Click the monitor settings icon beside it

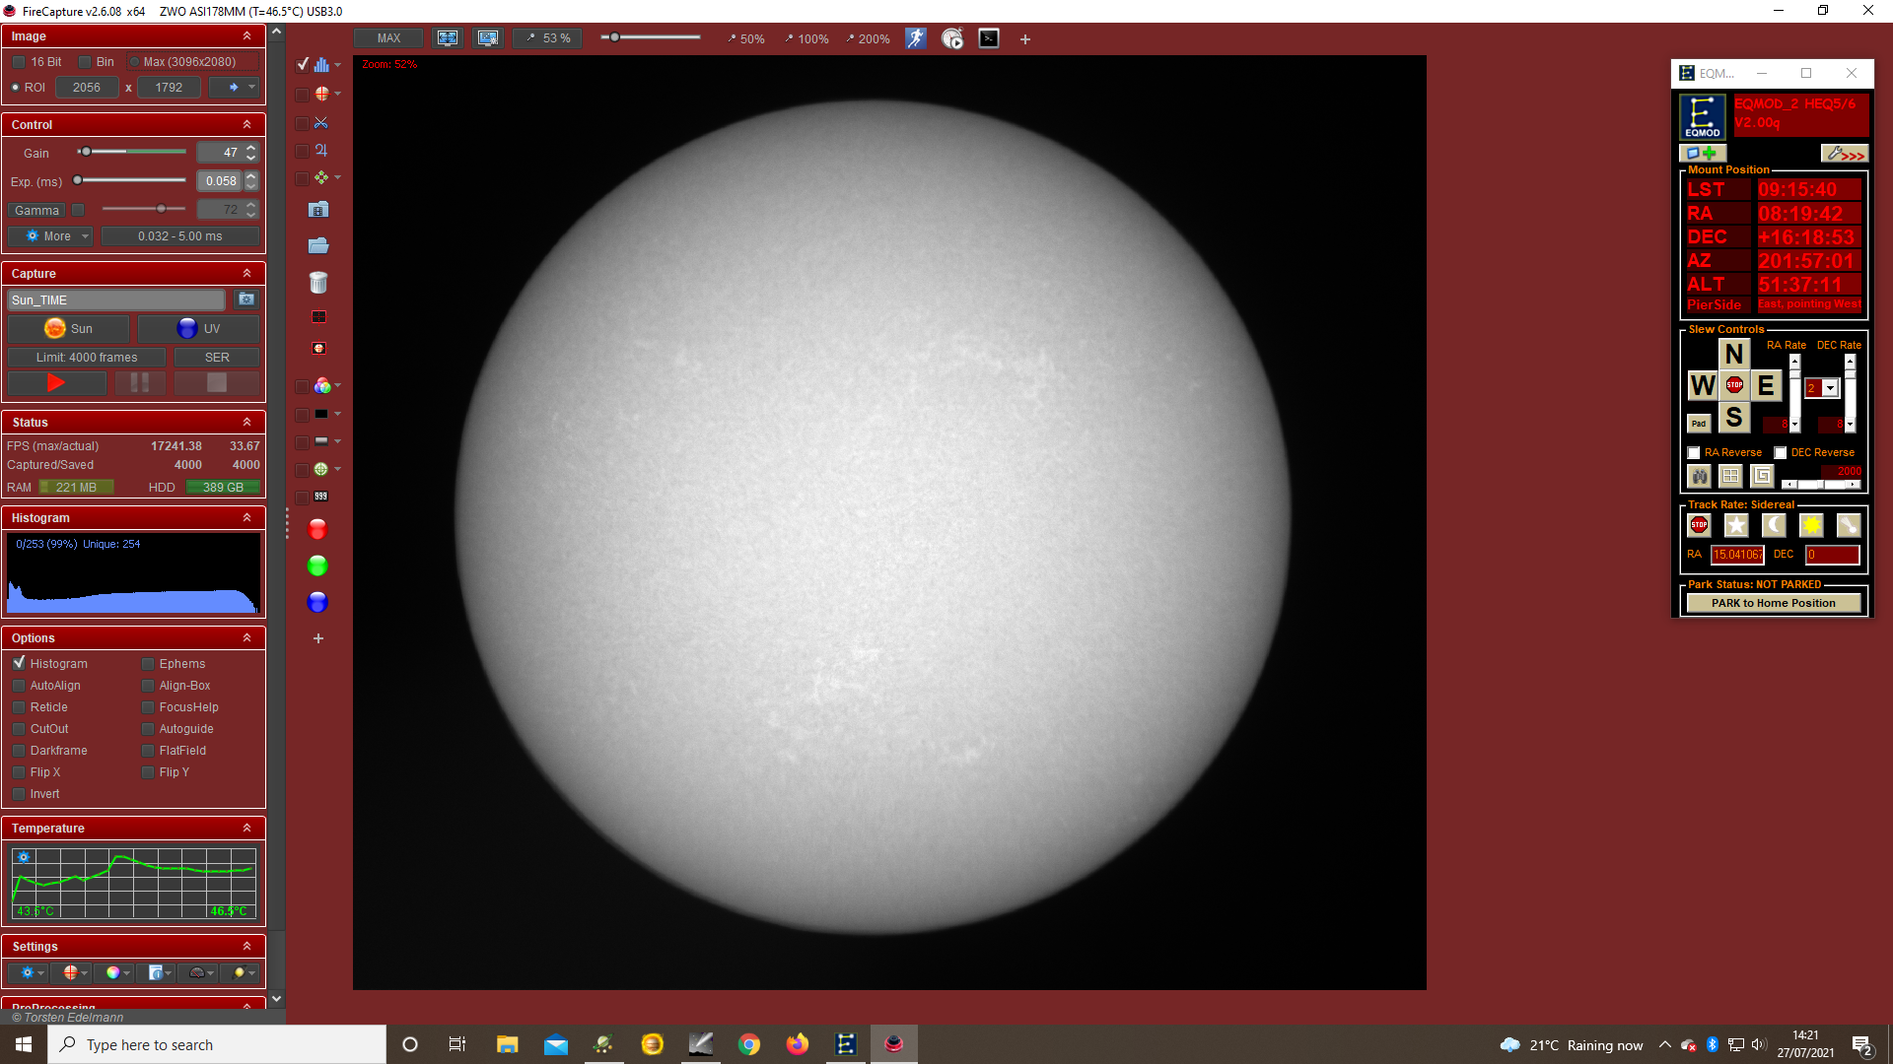point(488,38)
